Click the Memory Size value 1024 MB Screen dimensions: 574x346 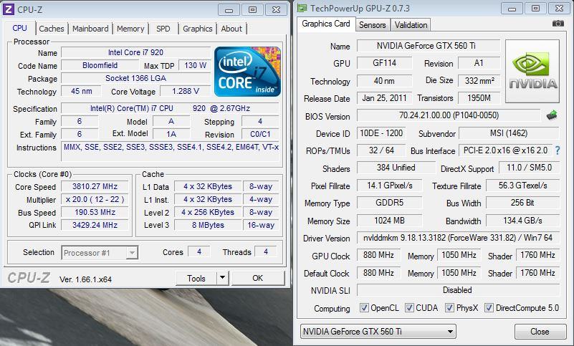click(x=389, y=221)
